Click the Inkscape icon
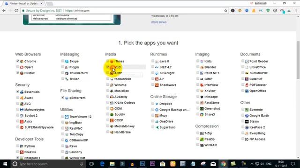 [x=202, y=97]
